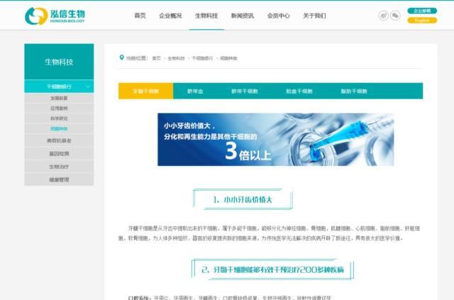
Task: Open the 新闻资讯 navigation item
Action: (x=243, y=16)
